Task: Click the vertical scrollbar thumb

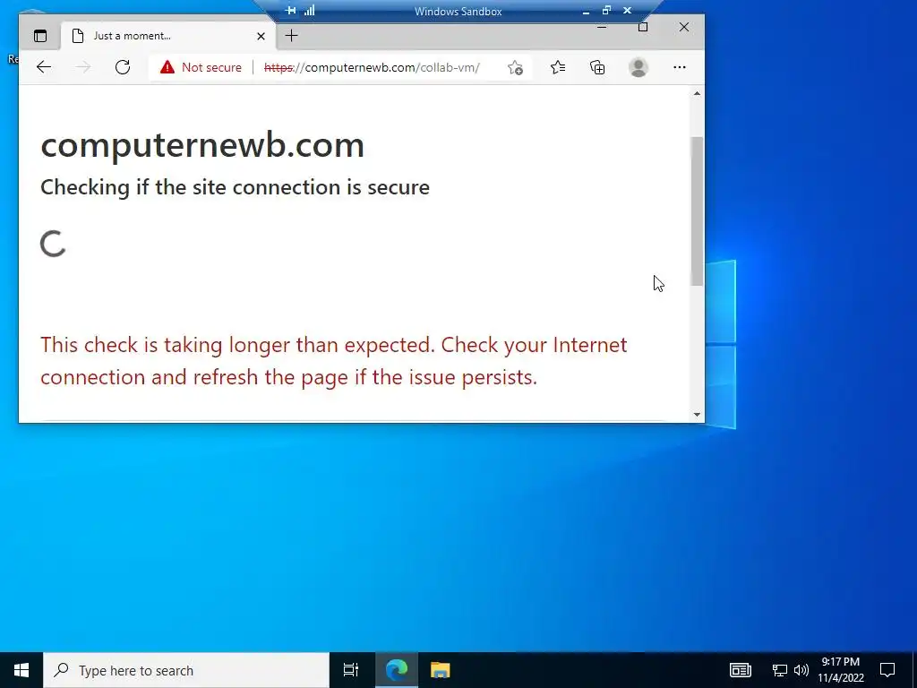Action: click(x=697, y=211)
